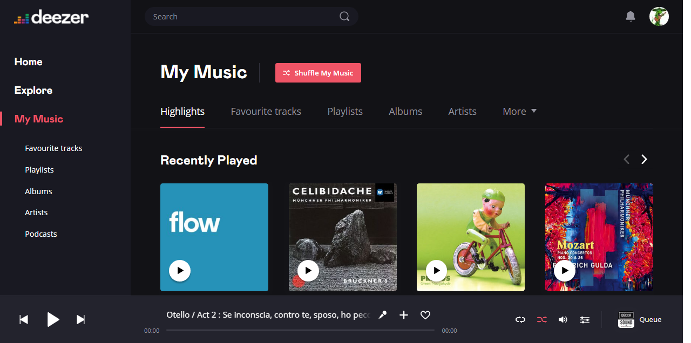Viewport: 691px width, 343px height.
Task: Play the Mozart Piano Concertos album
Action: [x=565, y=271]
